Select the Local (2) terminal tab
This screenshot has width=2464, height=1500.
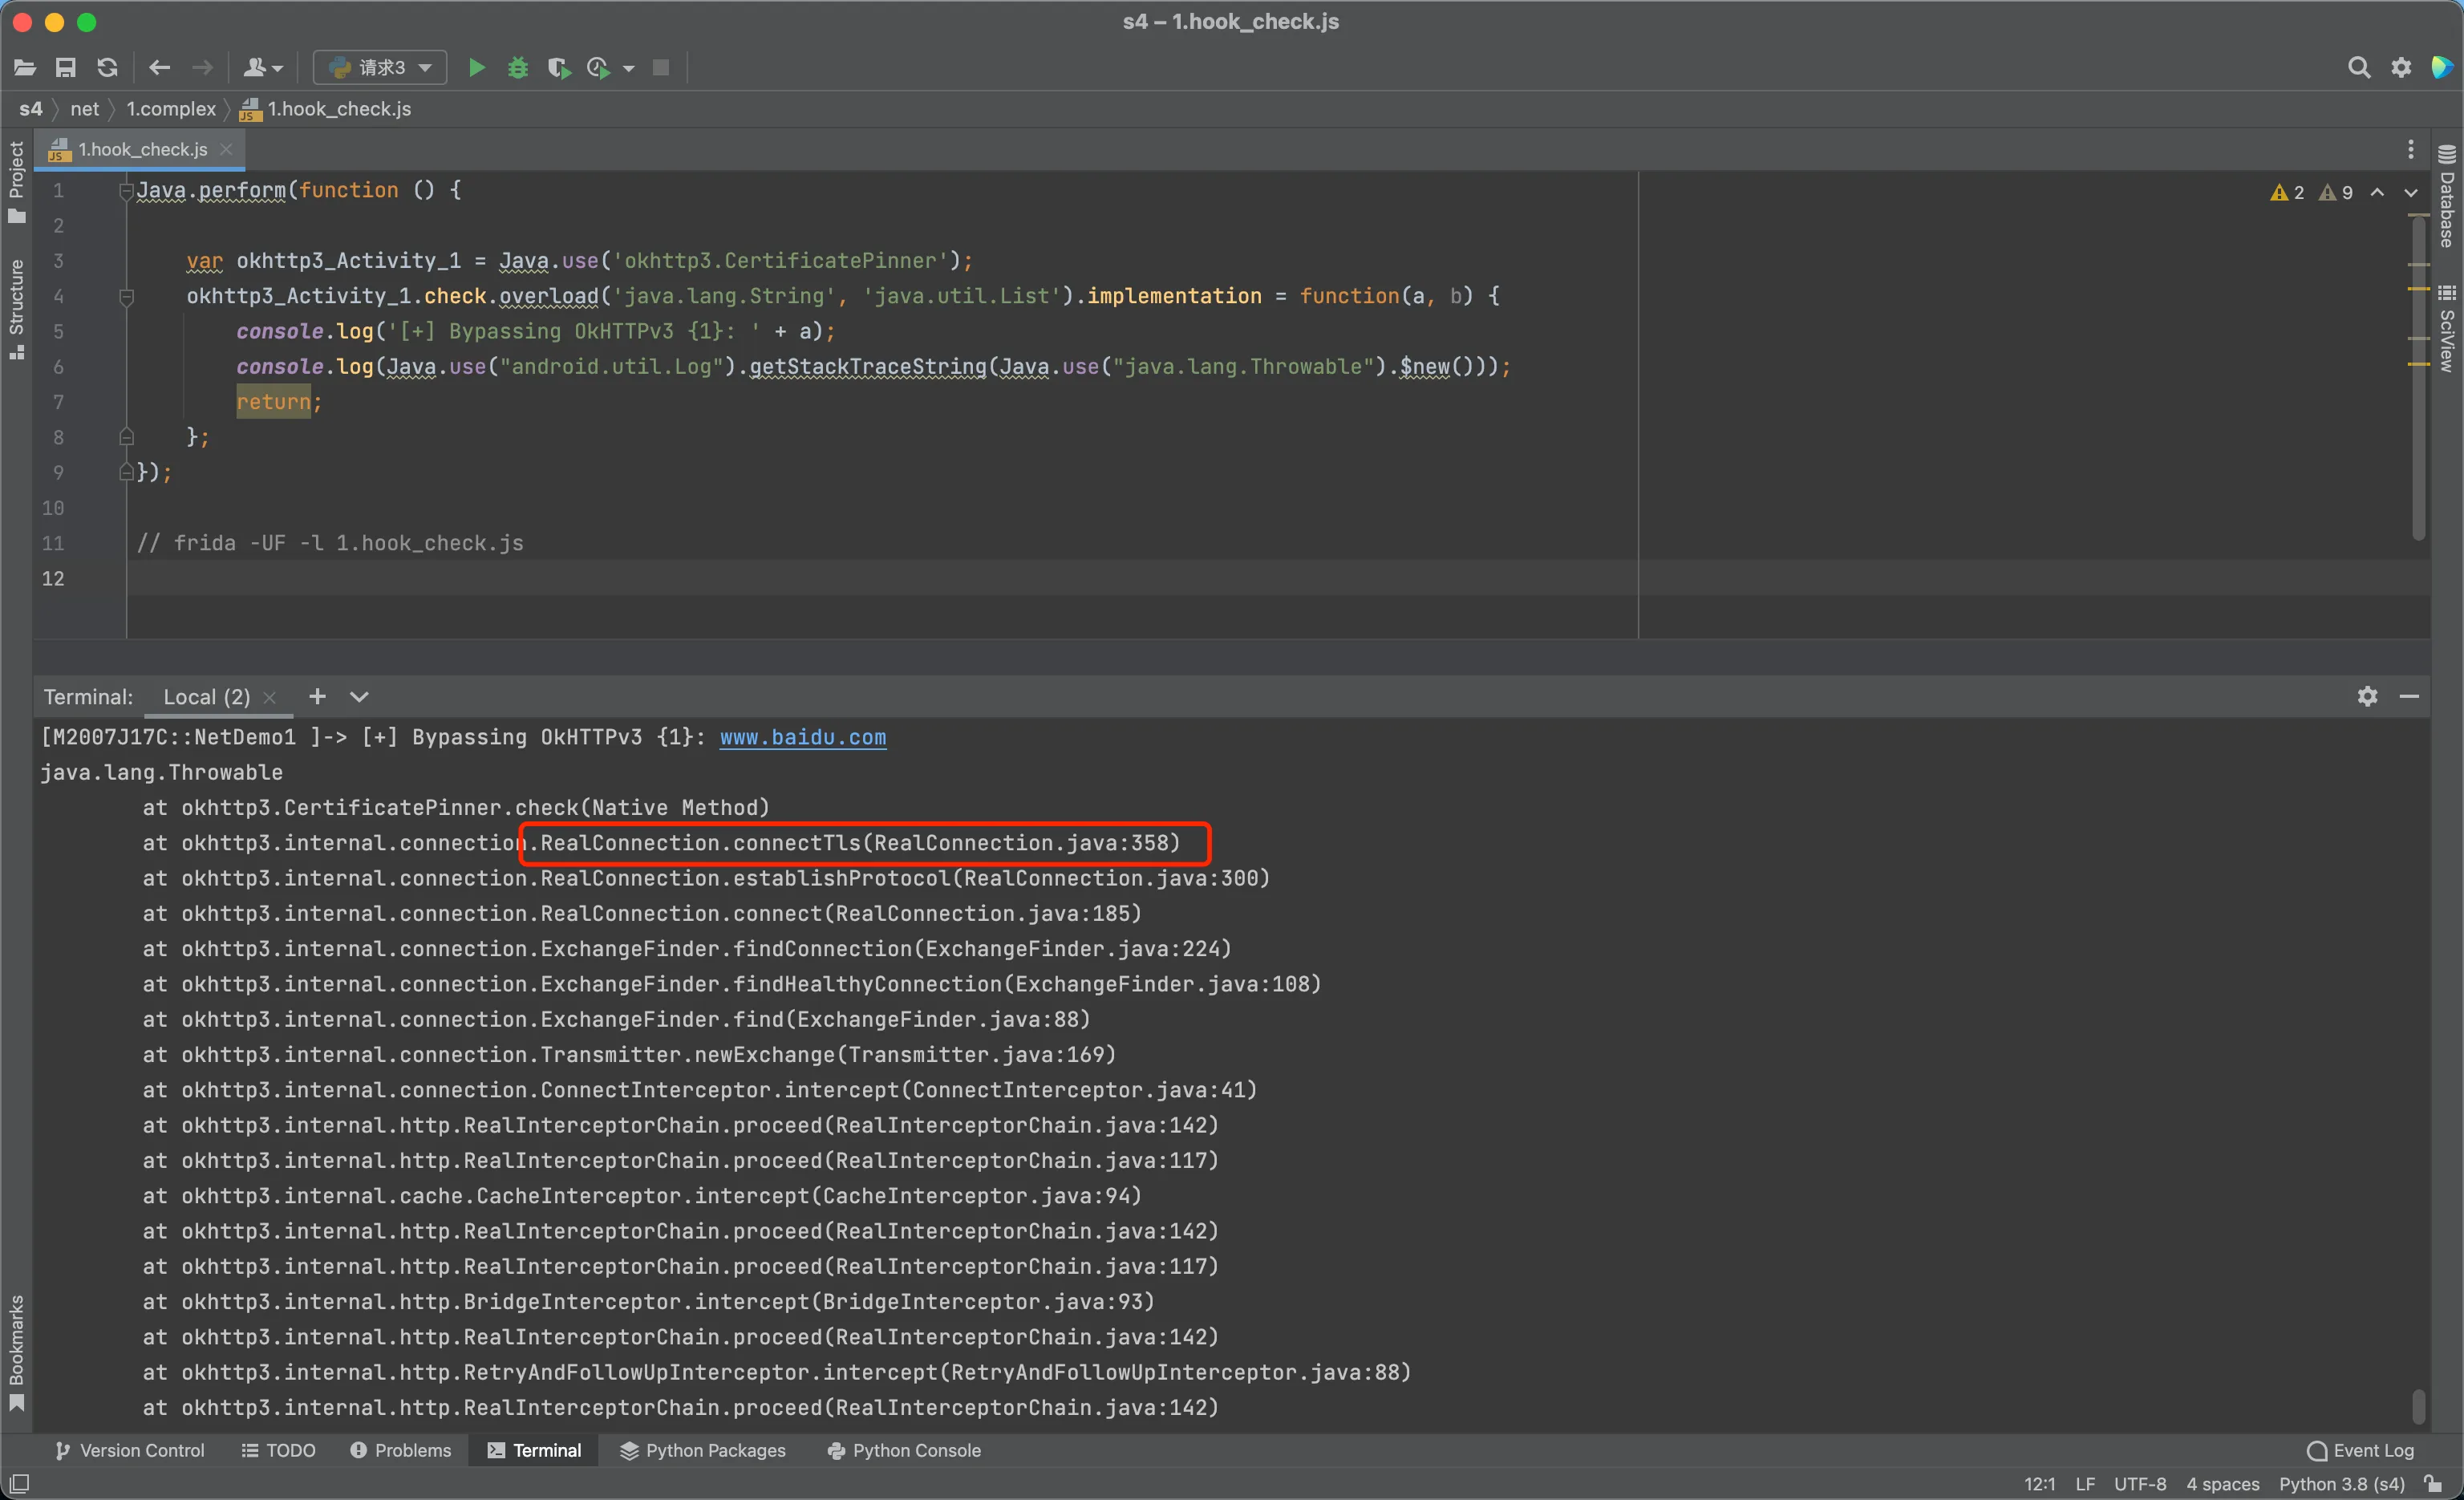coord(207,697)
